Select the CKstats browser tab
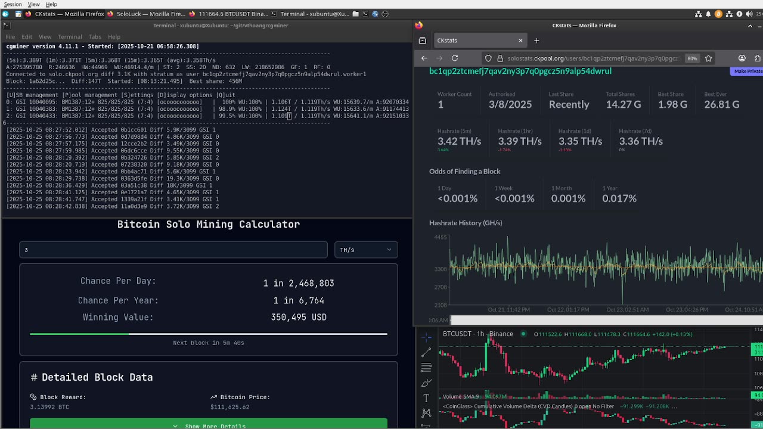Image resolution: width=763 pixels, height=429 pixels. coord(479,41)
